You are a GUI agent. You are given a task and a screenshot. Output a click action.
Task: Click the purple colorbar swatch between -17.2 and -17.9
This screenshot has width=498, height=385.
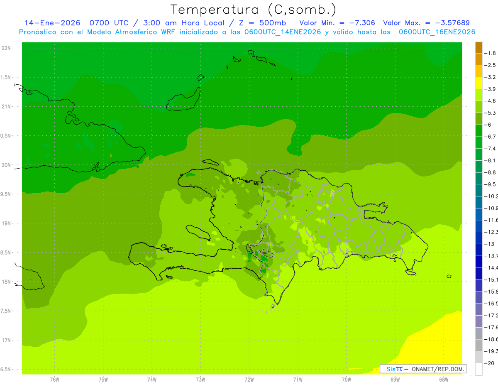click(x=478, y=321)
